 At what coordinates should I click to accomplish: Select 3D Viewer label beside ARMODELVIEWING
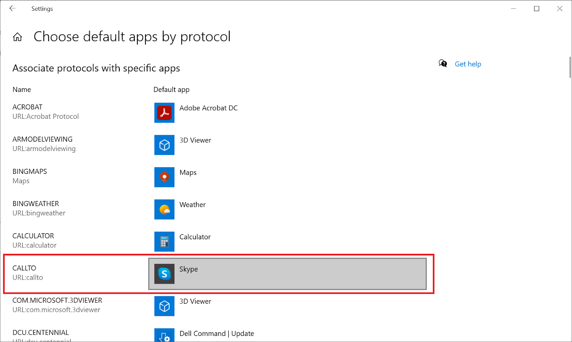(x=195, y=140)
